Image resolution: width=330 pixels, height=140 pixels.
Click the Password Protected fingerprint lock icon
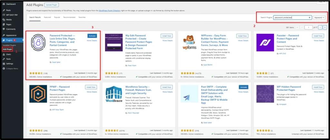tap(38, 43)
